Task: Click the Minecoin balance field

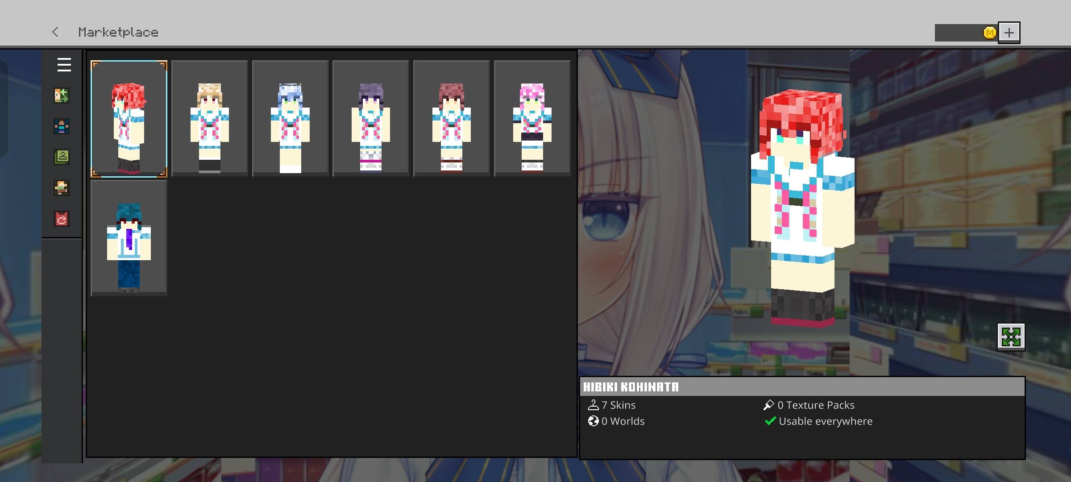Action: coord(966,33)
